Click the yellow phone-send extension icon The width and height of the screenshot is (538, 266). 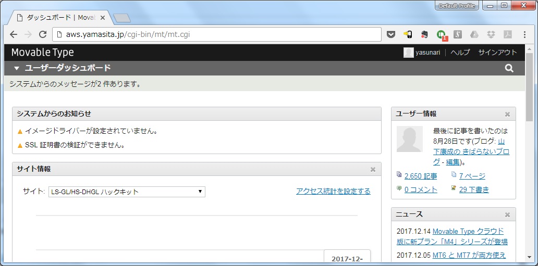click(407, 34)
